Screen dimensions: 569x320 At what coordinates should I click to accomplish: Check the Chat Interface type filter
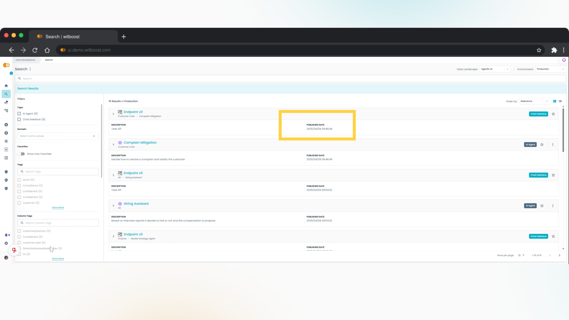19,119
